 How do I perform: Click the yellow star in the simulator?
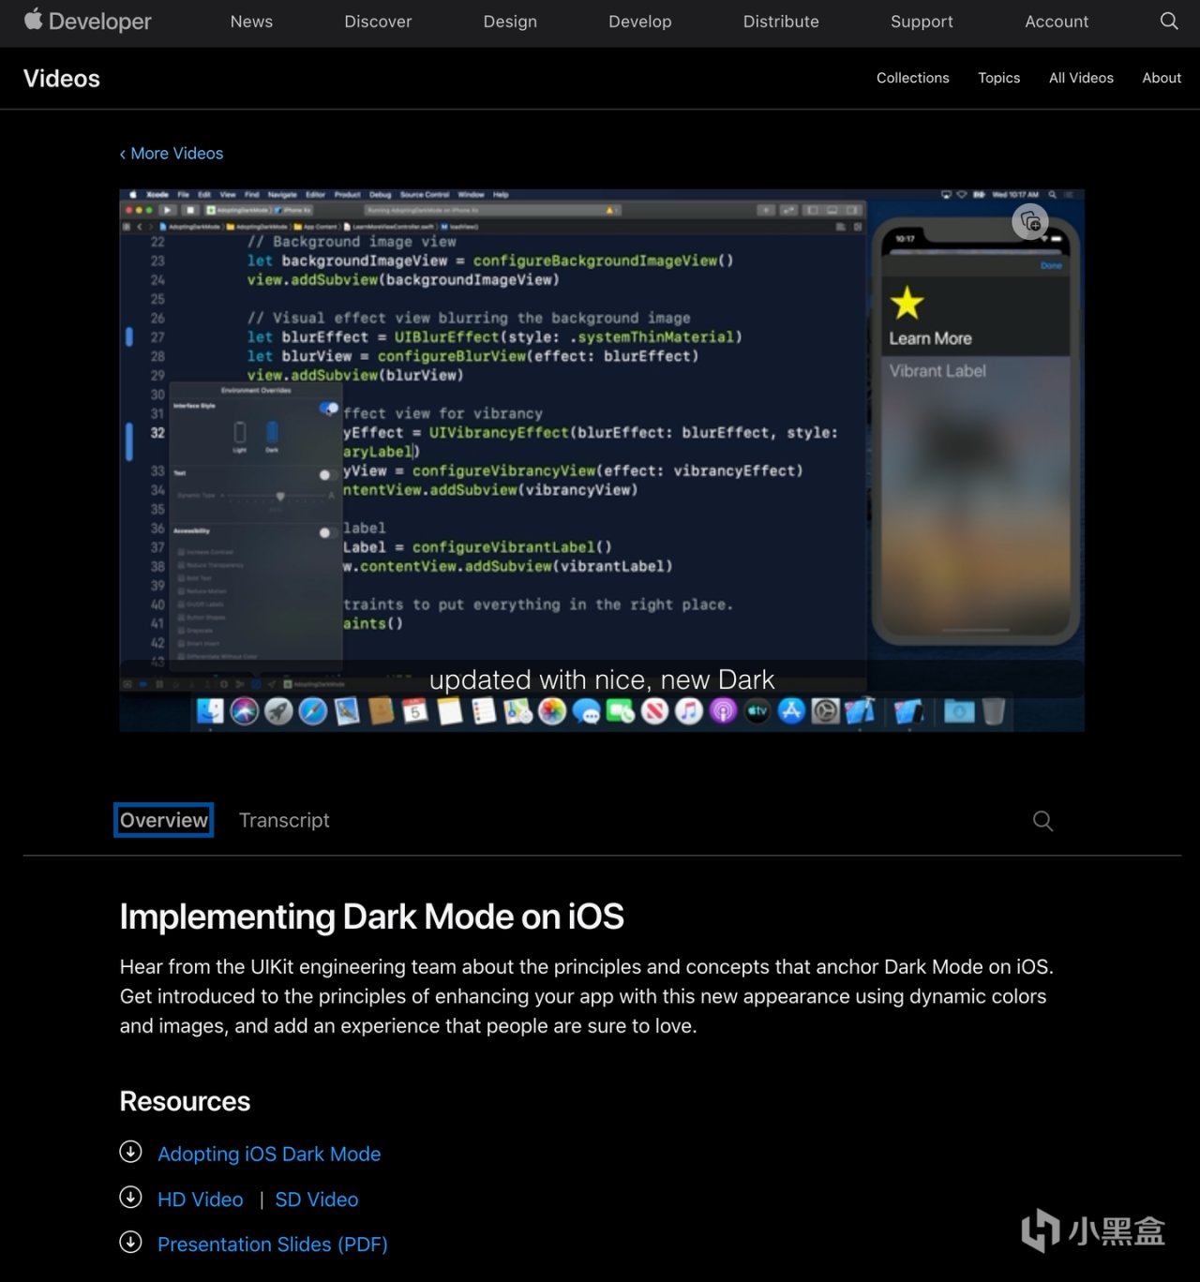907,303
